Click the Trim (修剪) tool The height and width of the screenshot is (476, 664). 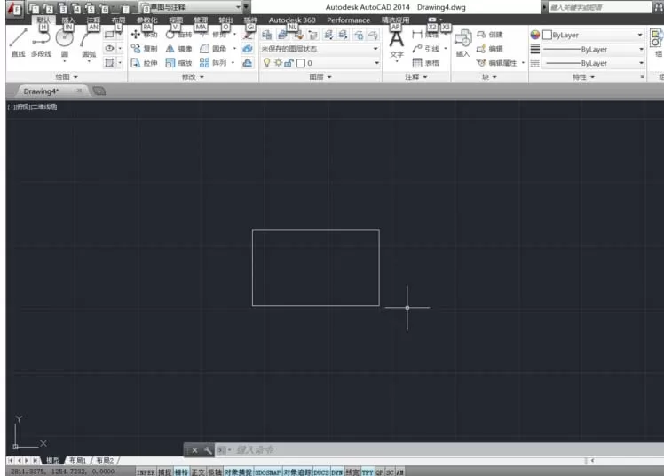click(214, 35)
